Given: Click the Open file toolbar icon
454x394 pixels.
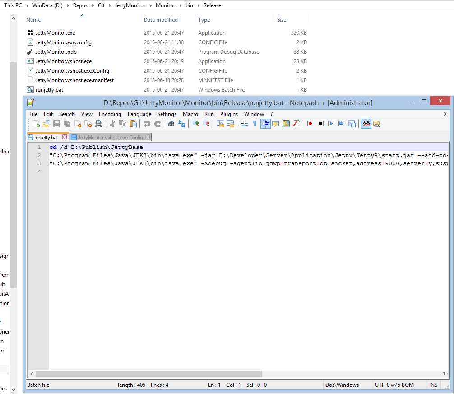Looking at the screenshot, I should click(x=46, y=124).
